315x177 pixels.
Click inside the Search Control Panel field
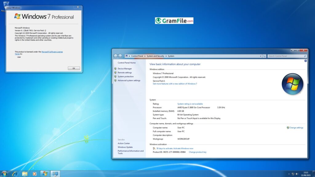click(x=285, y=56)
